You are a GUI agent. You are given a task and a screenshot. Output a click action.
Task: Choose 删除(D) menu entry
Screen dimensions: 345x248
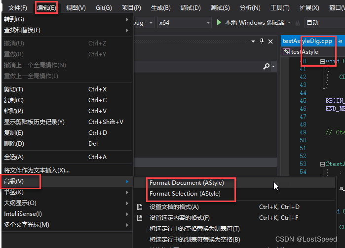pos(67,144)
